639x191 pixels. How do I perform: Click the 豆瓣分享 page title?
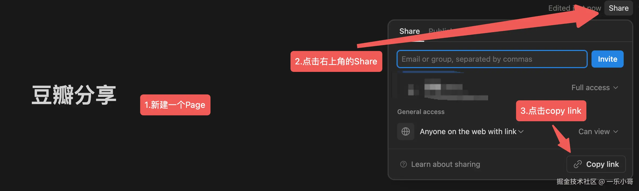(x=74, y=95)
